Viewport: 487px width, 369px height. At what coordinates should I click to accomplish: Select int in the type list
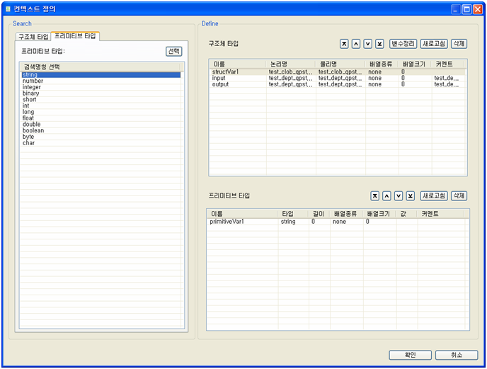(x=101, y=106)
